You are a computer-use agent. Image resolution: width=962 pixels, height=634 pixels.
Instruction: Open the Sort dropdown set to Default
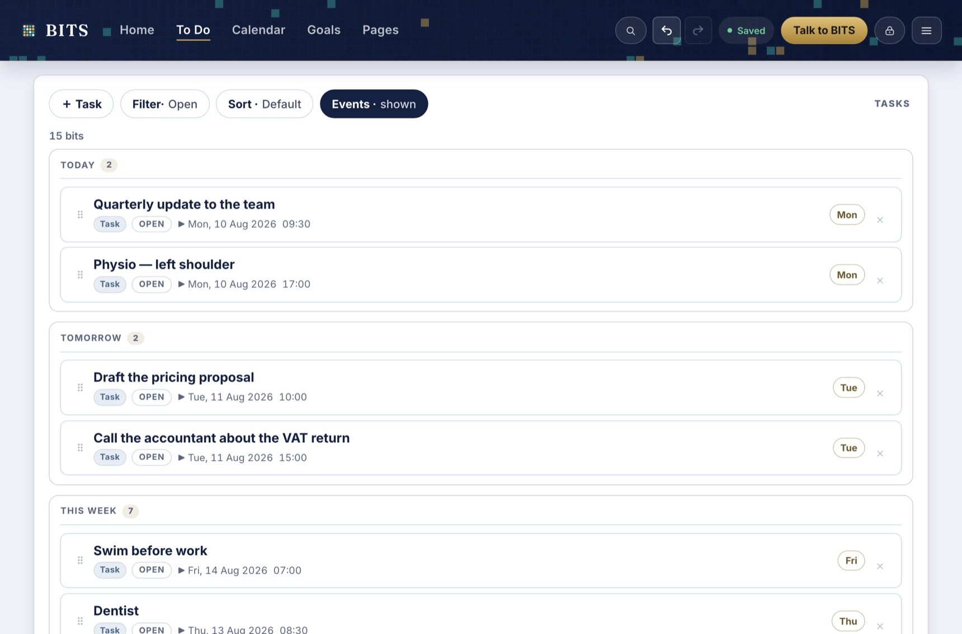tap(265, 104)
